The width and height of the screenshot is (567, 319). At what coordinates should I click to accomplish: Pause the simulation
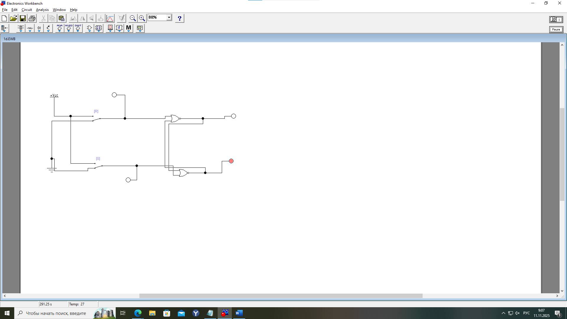coord(556,30)
